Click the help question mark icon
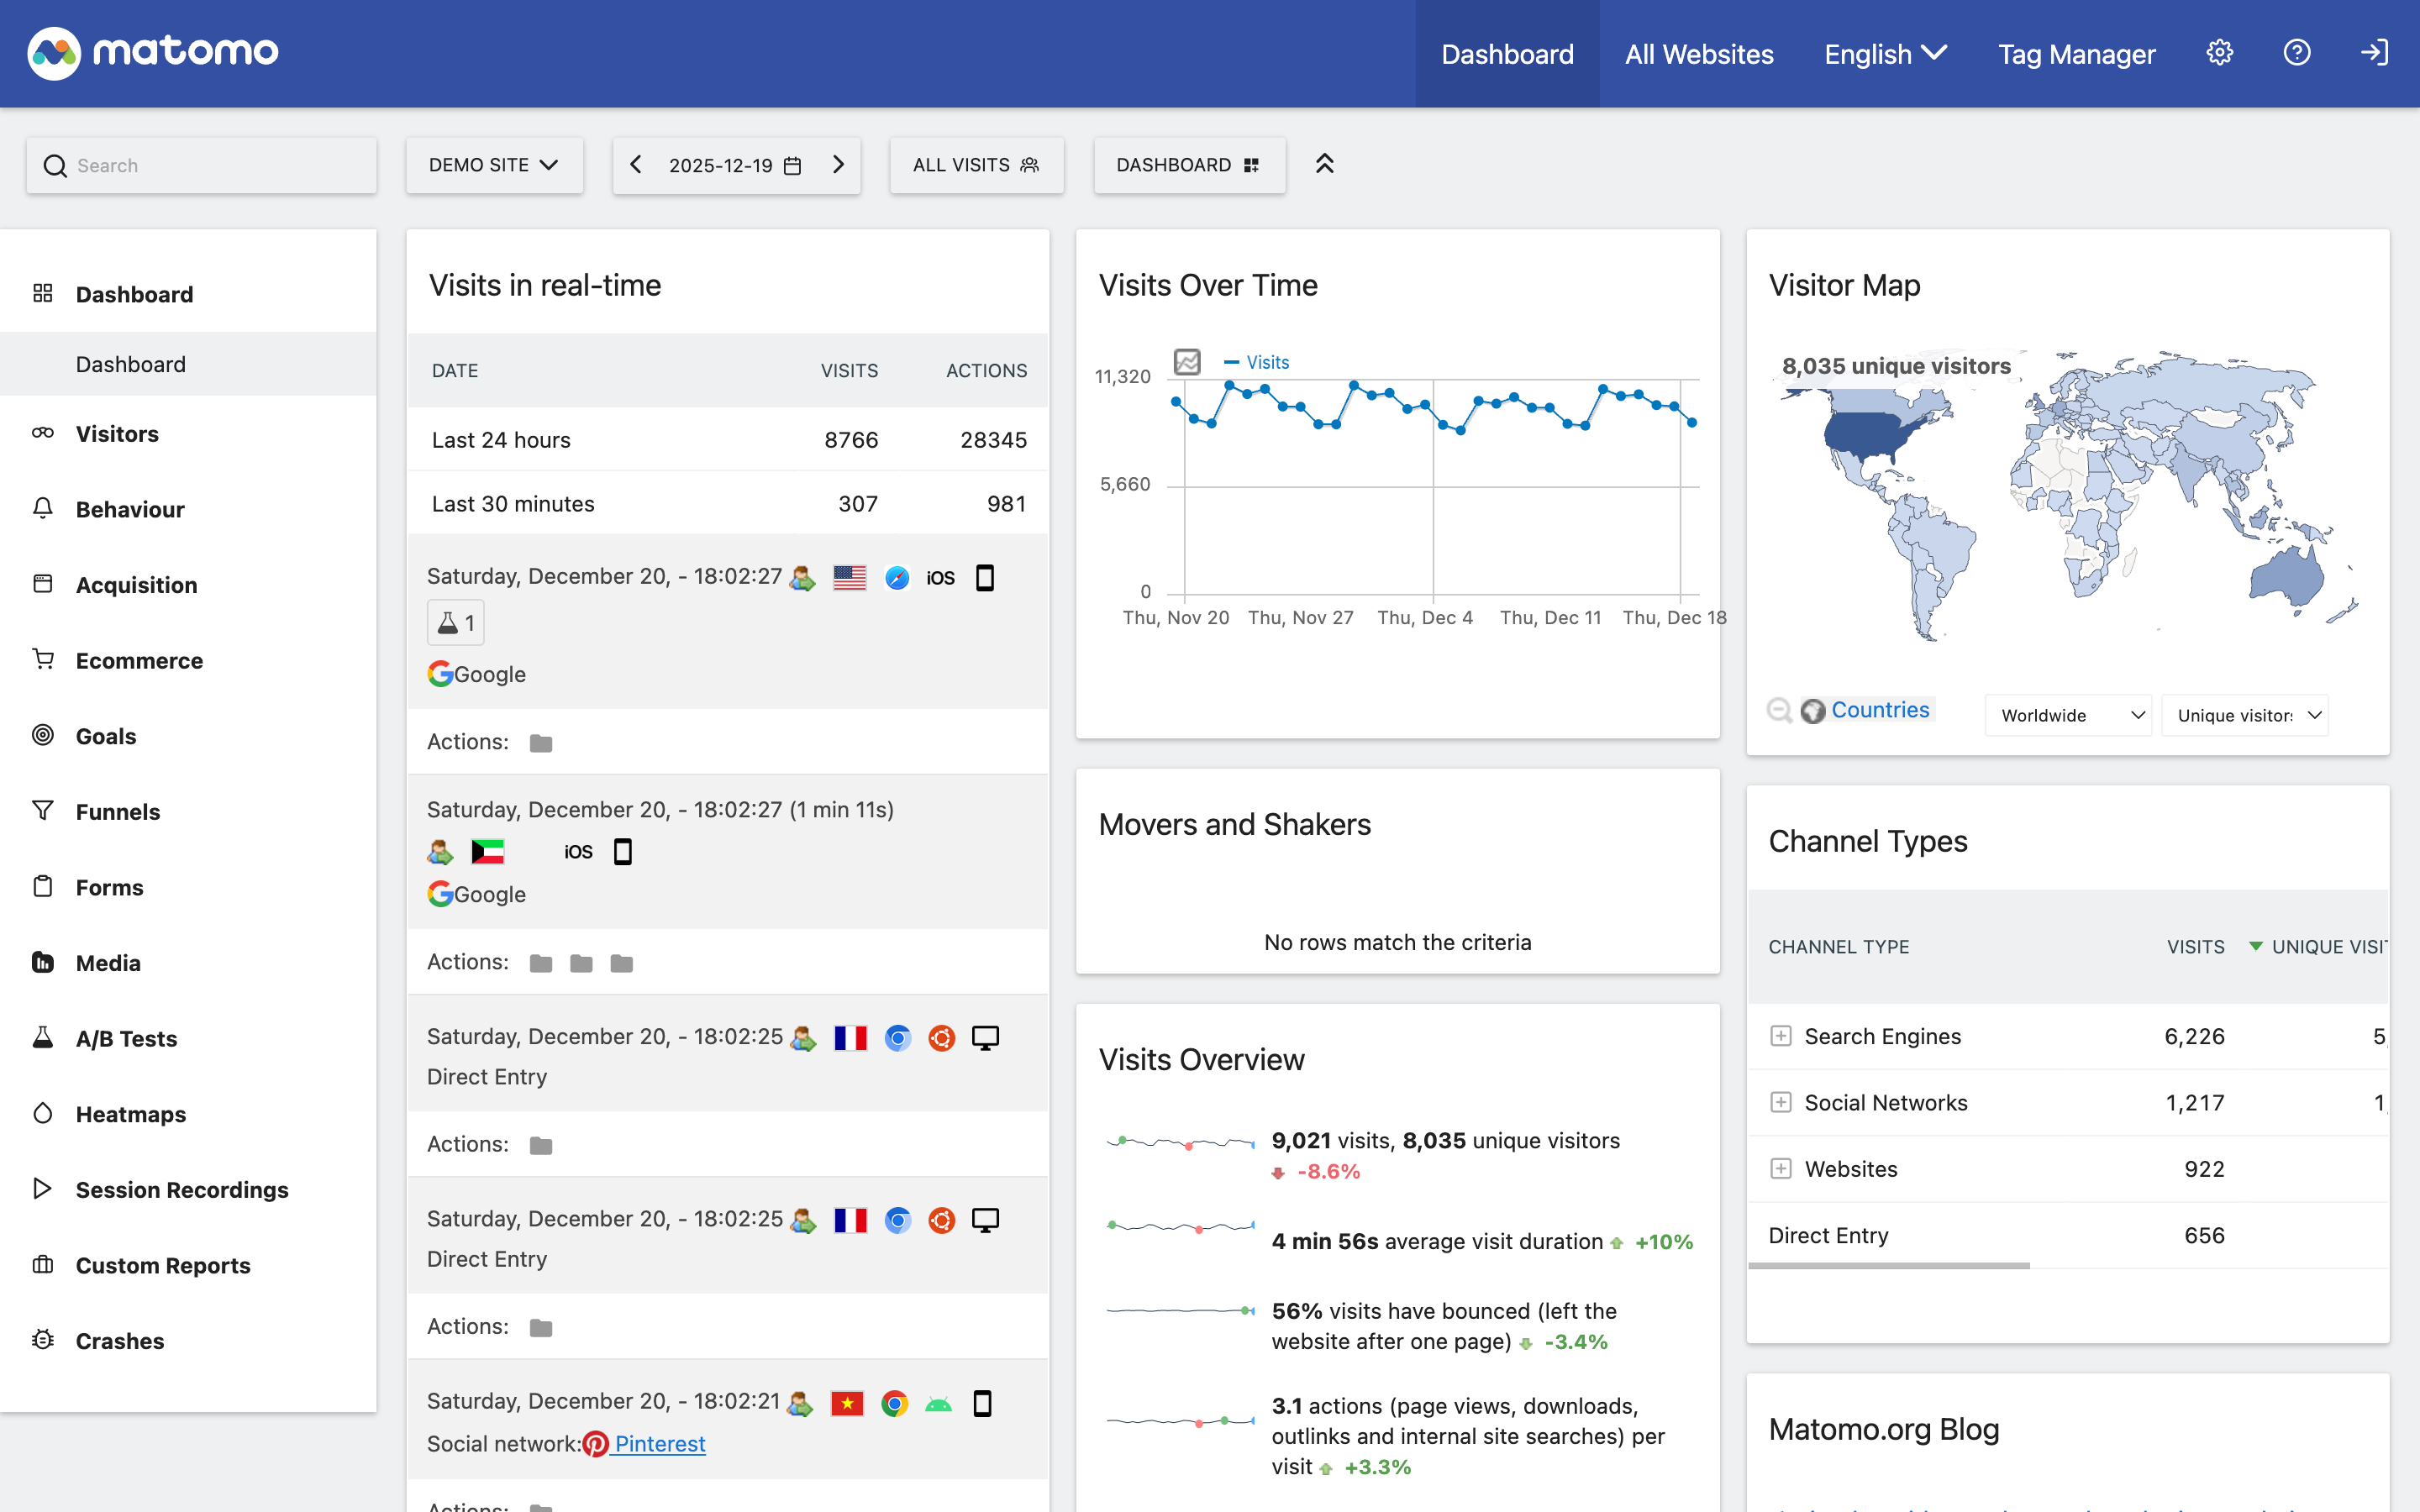This screenshot has height=1512, width=2420. point(2296,53)
